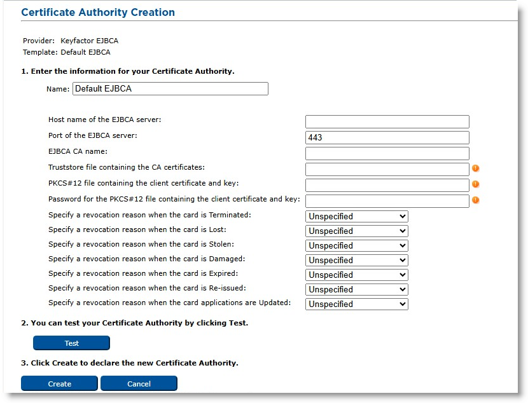528x403 pixels.
Task: Click the Host name of the EJBCA server label
Action: [105, 120]
